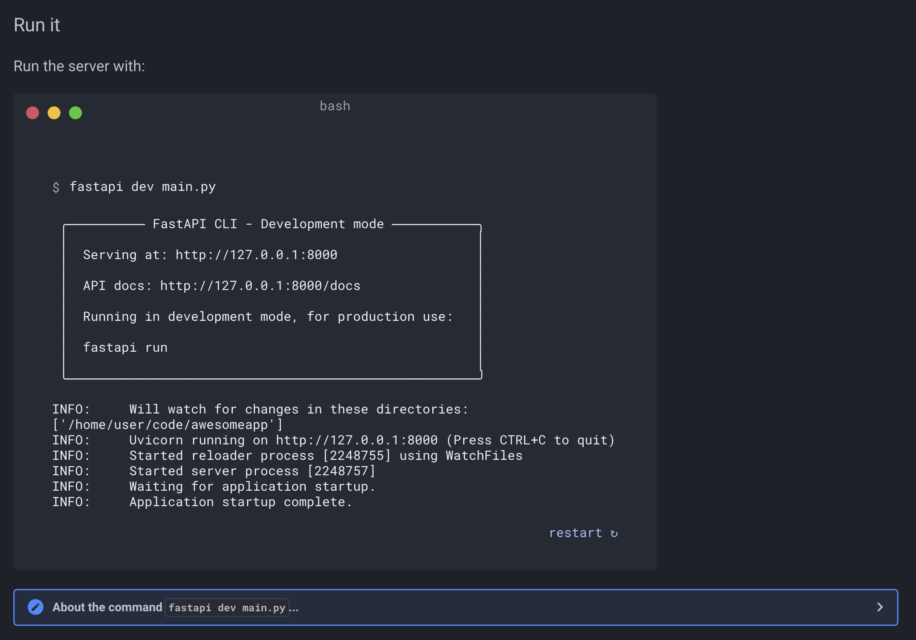This screenshot has width=916, height=640.
Task: Click the 'Application startup complete.' log line
Action: (x=240, y=502)
